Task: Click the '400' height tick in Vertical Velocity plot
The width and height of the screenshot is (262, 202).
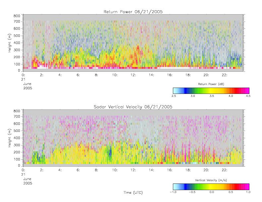Action: pyautogui.click(x=17, y=138)
